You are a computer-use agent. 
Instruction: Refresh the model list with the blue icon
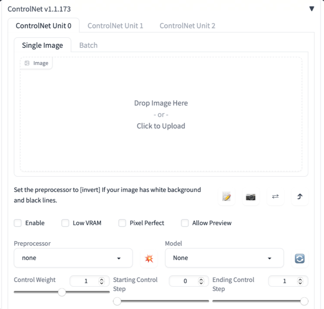click(x=300, y=258)
